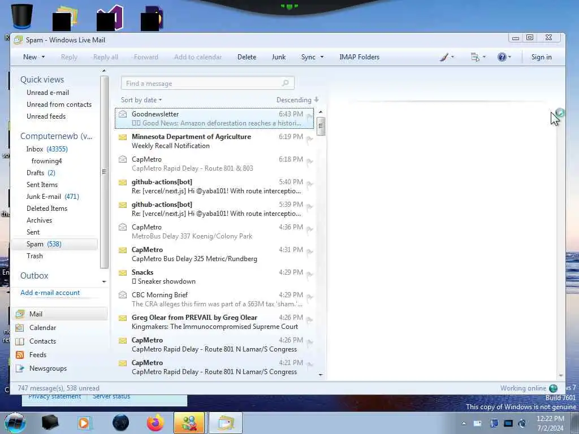
Task: Select Unread from contacts view
Action: click(x=59, y=105)
